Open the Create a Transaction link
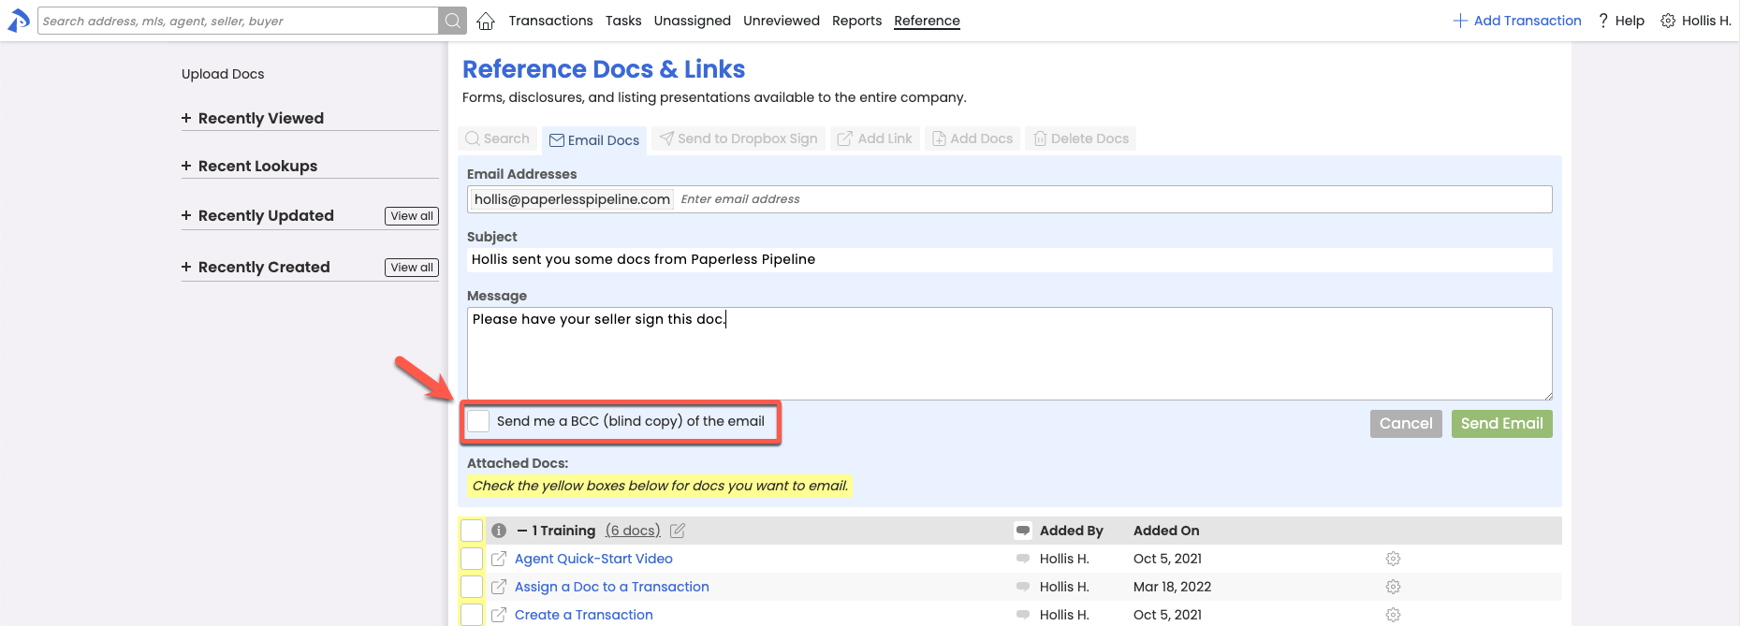This screenshot has width=1740, height=626. 584,615
